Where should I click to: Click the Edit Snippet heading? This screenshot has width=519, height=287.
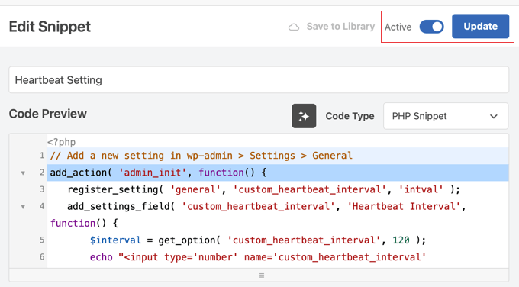pos(50,27)
